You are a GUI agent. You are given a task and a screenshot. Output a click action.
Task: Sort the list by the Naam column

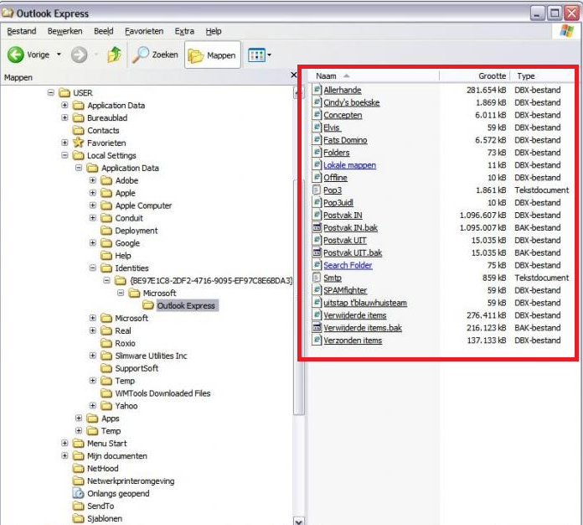click(x=374, y=76)
